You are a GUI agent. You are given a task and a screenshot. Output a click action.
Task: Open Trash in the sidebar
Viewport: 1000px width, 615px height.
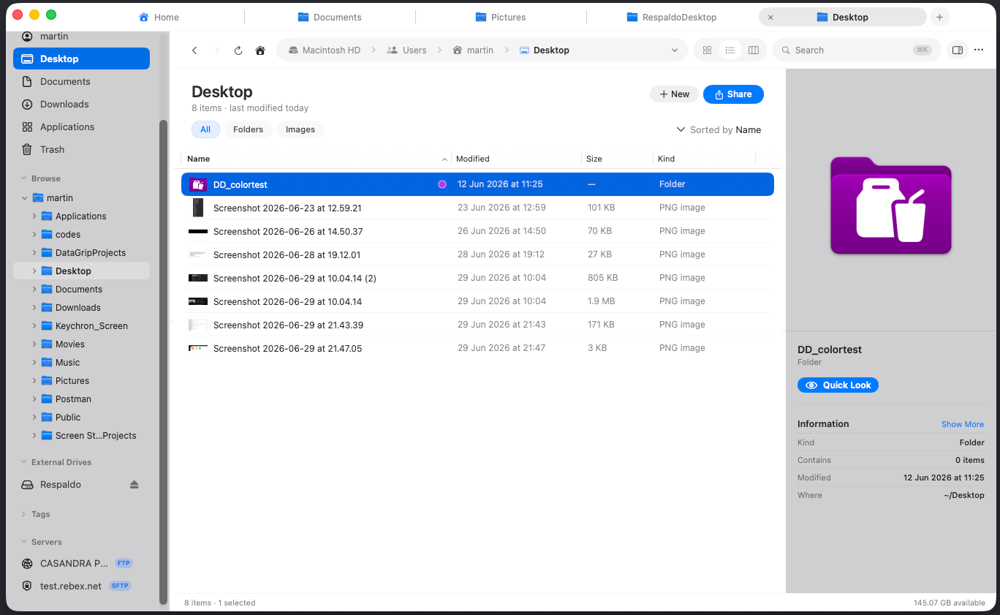(81, 149)
